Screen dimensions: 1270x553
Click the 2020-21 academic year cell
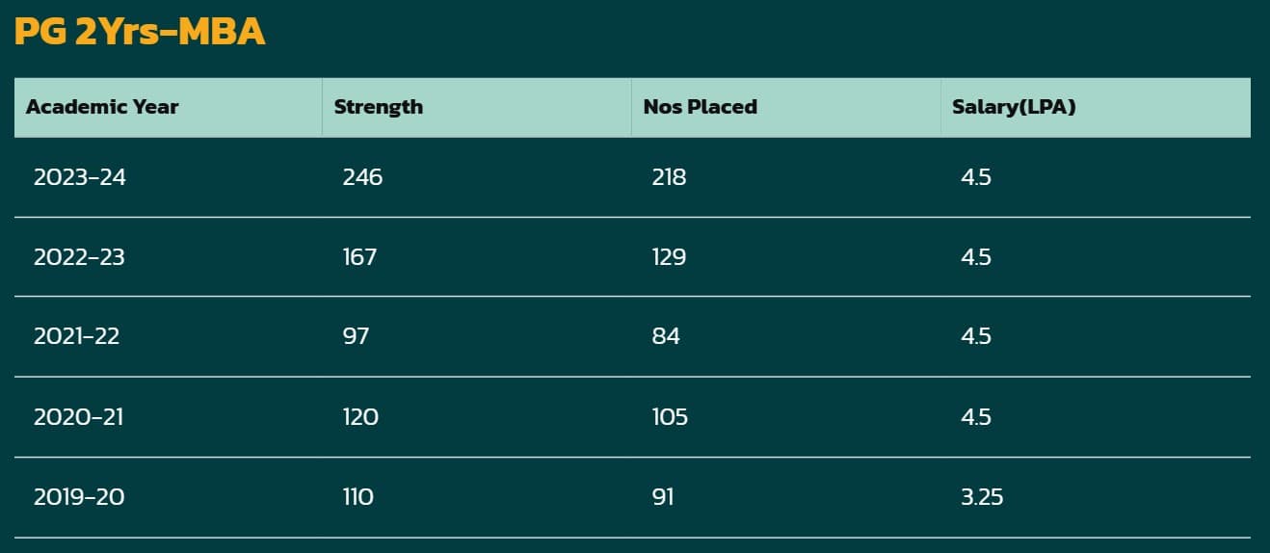click(78, 417)
